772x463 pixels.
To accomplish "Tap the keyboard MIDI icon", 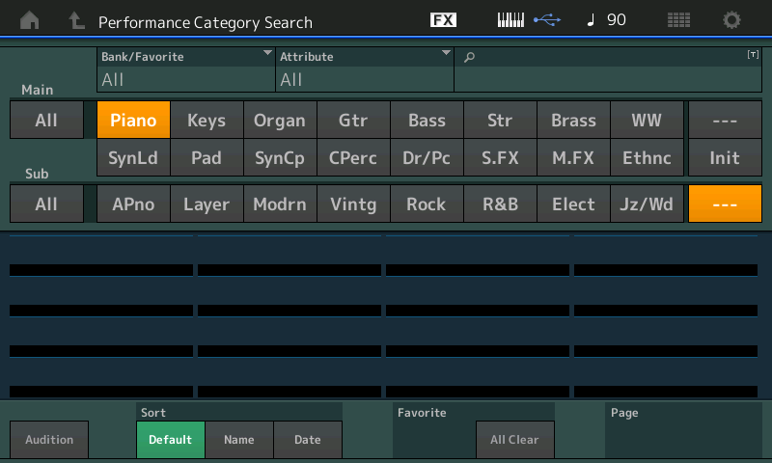I will click(x=511, y=20).
